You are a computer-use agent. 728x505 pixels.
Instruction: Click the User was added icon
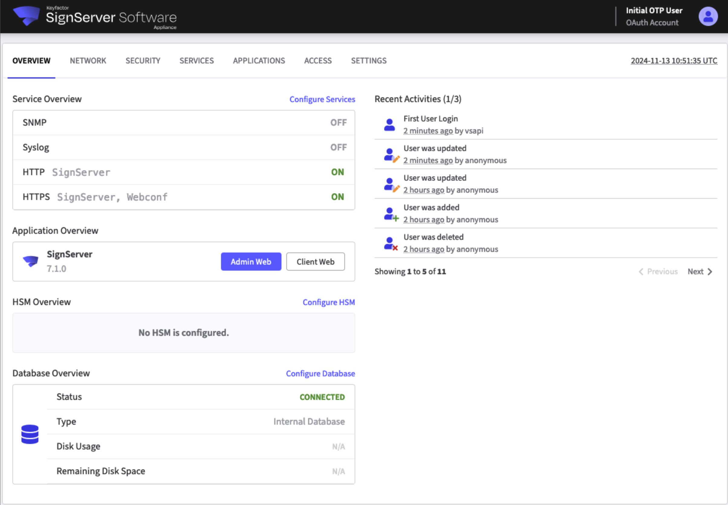[x=392, y=214]
